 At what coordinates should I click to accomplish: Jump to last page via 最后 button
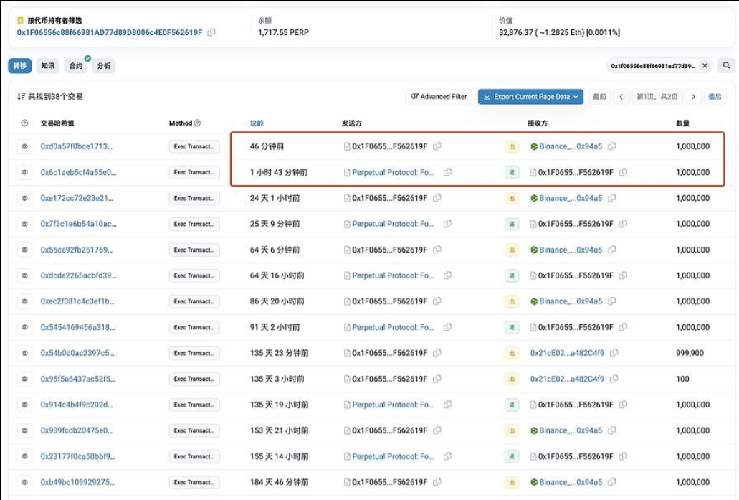click(x=715, y=97)
